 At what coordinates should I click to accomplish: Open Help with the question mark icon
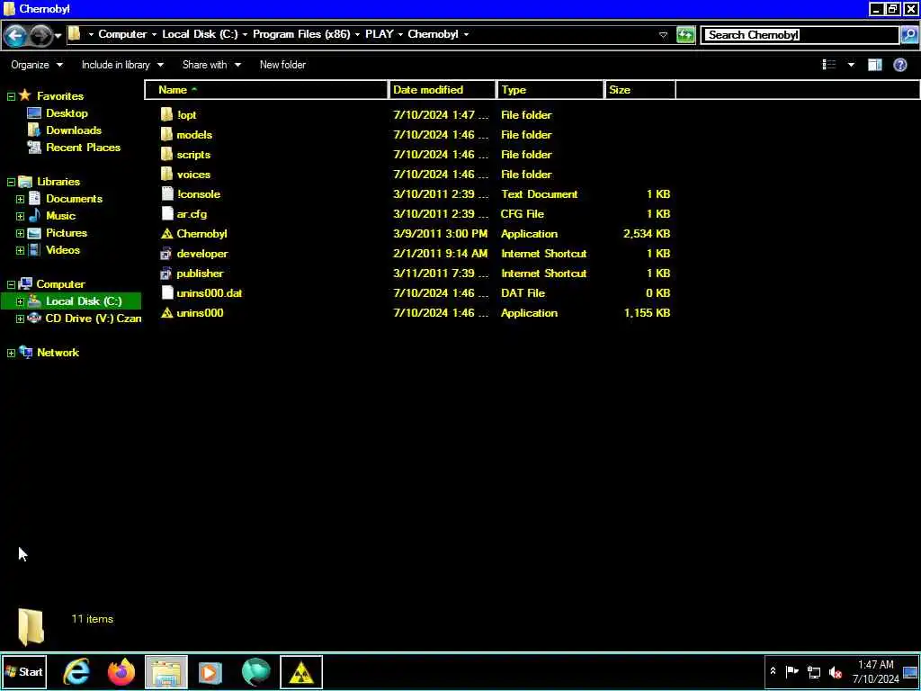(x=899, y=65)
